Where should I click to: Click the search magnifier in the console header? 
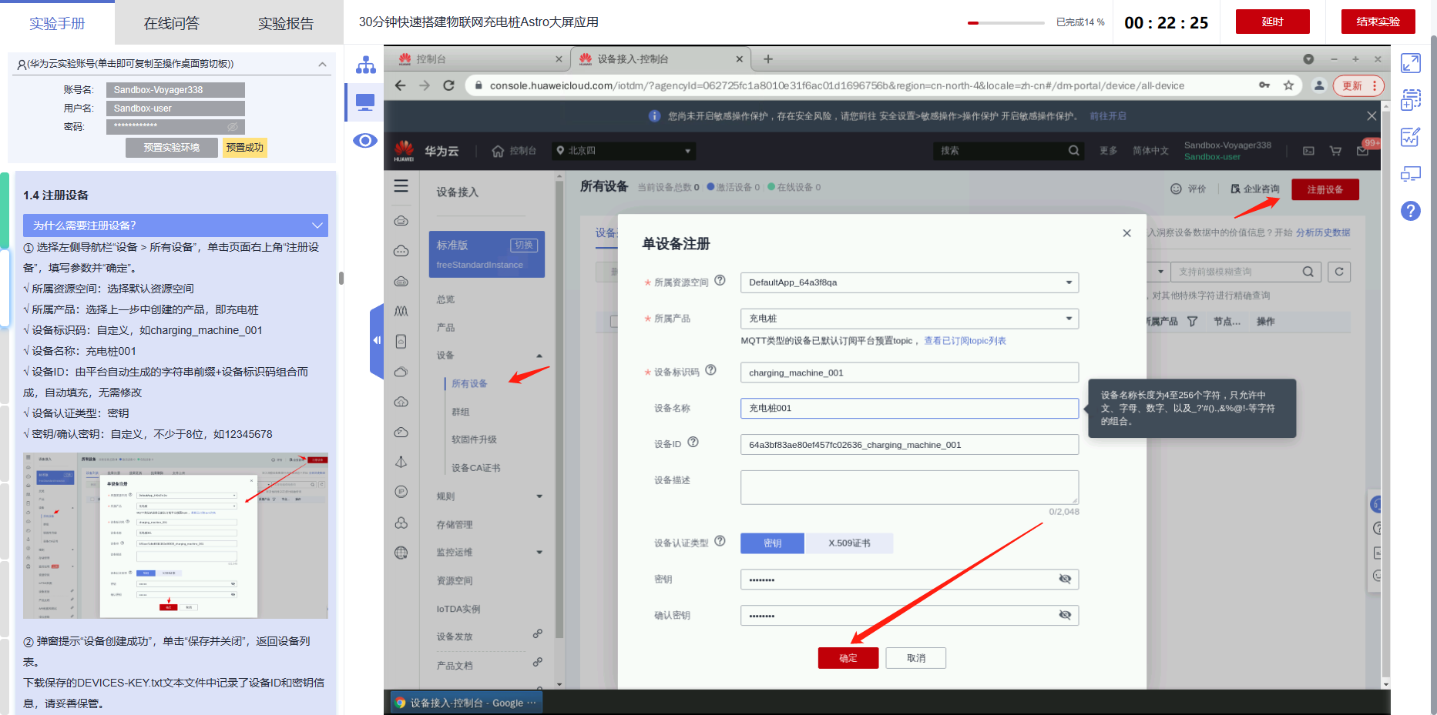[x=1073, y=151]
